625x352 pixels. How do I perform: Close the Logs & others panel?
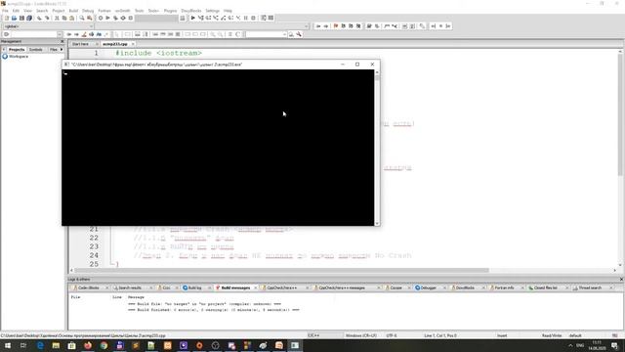pos(621,280)
